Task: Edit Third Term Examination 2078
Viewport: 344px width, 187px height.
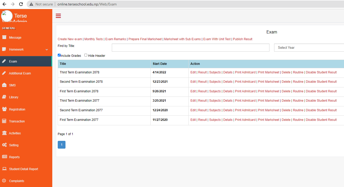Action: pyautogui.click(x=193, y=72)
